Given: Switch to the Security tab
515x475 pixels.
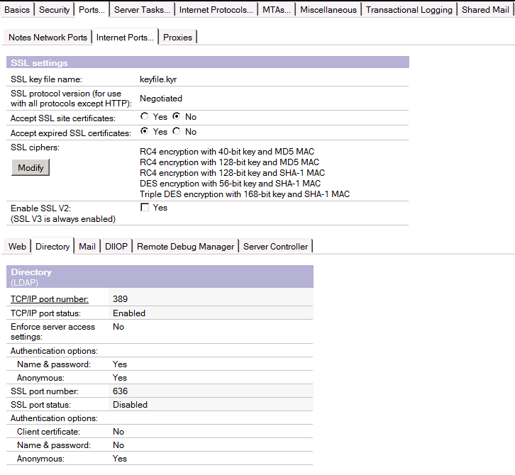Looking at the screenshot, I should click(x=55, y=10).
